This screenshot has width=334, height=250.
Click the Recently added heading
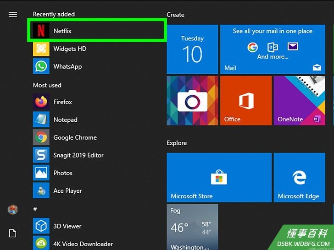[54, 14]
